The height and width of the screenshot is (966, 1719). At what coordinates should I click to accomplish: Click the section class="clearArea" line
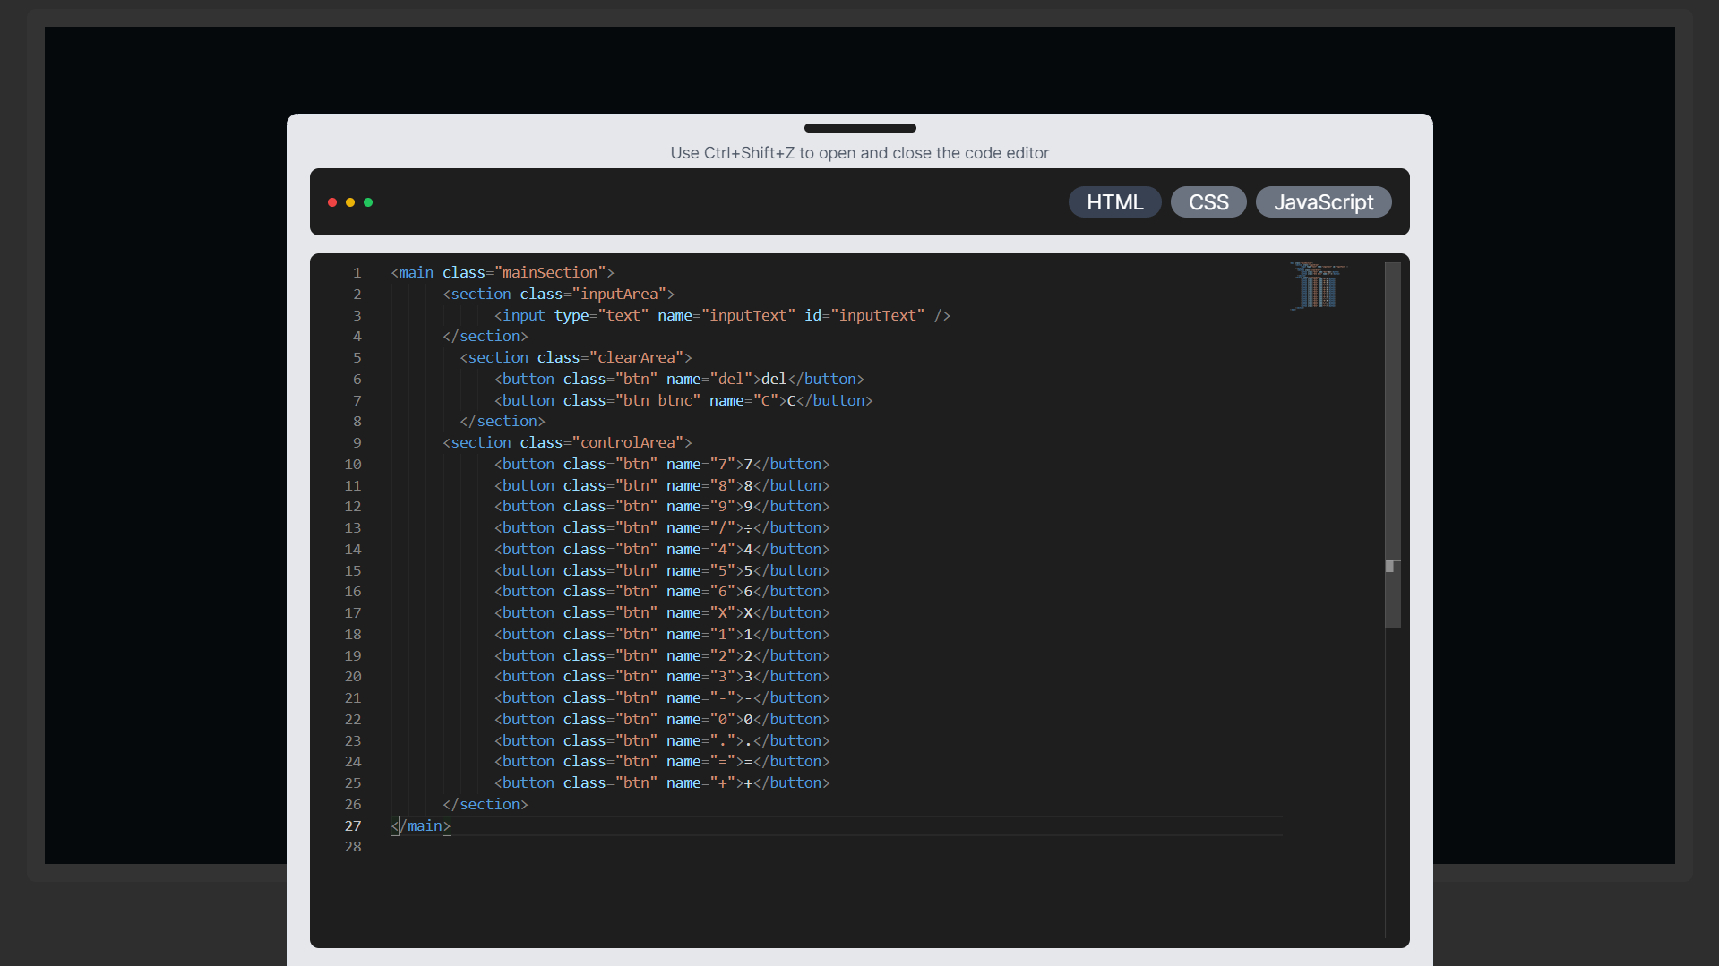coord(576,357)
